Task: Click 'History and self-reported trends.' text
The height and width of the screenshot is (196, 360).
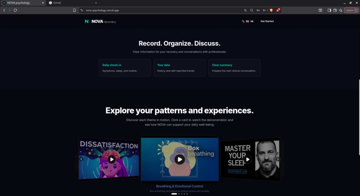Action: tap(176, 71)
